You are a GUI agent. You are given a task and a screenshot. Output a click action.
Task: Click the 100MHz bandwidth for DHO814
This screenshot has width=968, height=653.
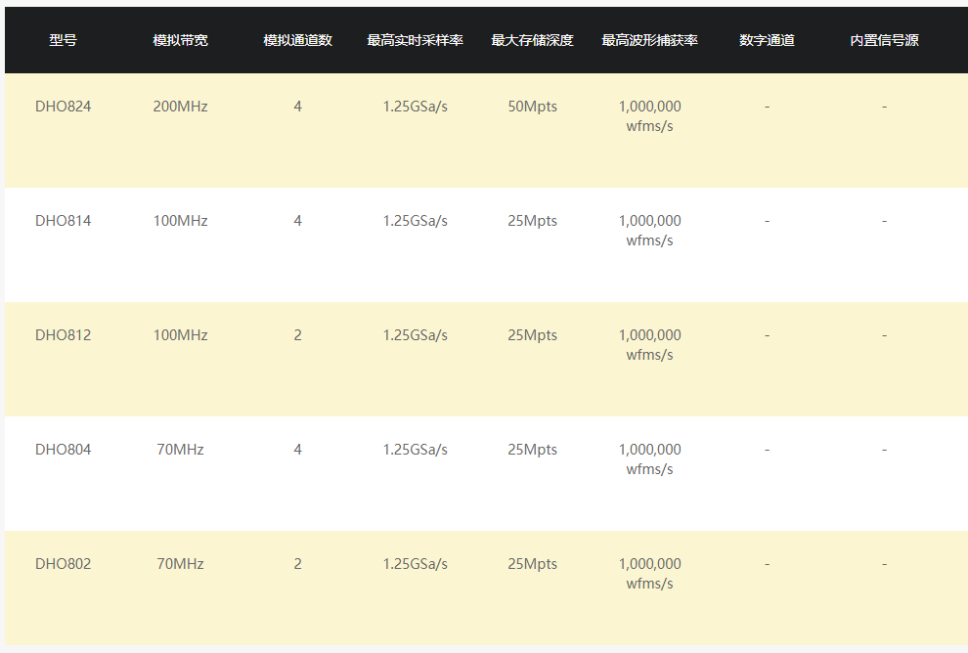[180, 221]
